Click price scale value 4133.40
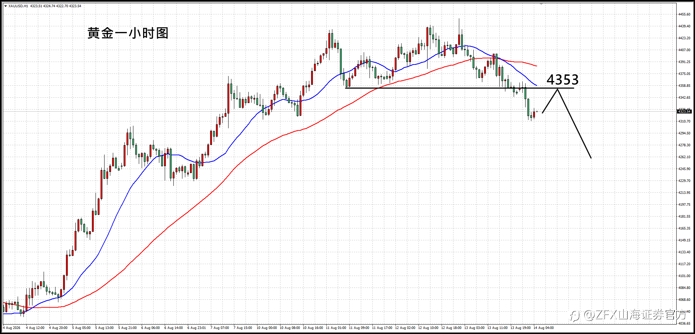 684,252
